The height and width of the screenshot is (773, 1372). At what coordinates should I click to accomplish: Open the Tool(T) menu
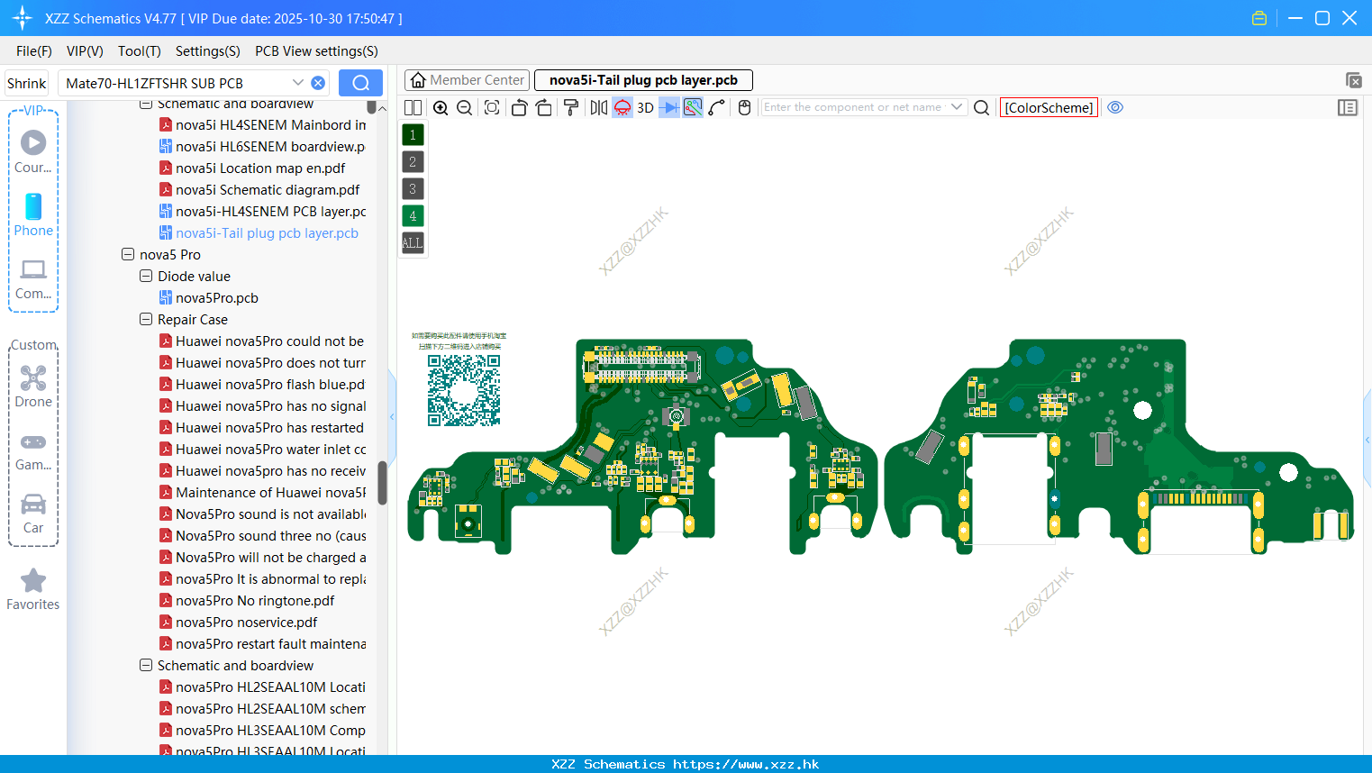point(140,51)
